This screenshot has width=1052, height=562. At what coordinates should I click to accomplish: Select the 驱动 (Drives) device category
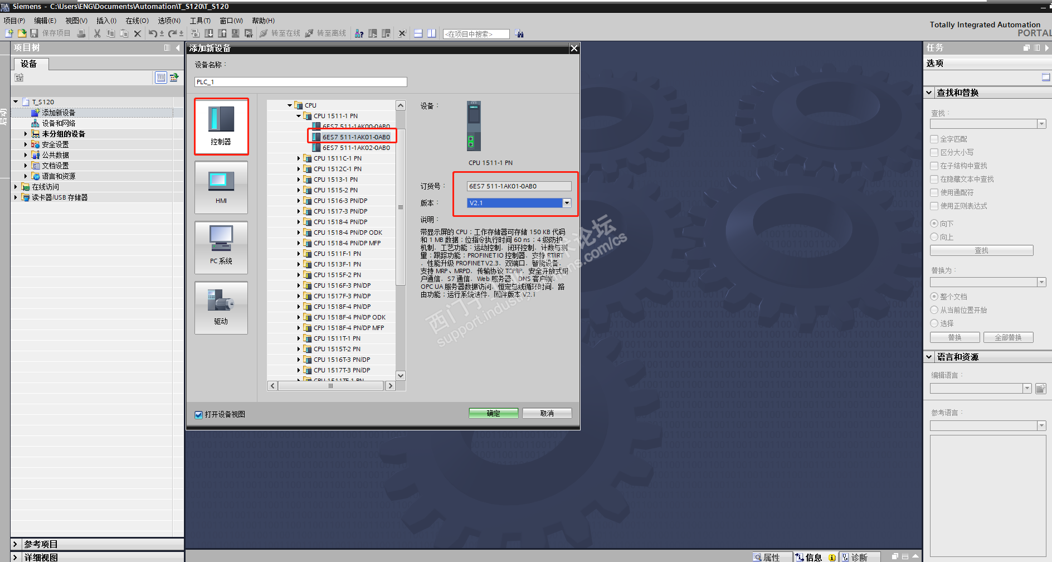(221, 308)
